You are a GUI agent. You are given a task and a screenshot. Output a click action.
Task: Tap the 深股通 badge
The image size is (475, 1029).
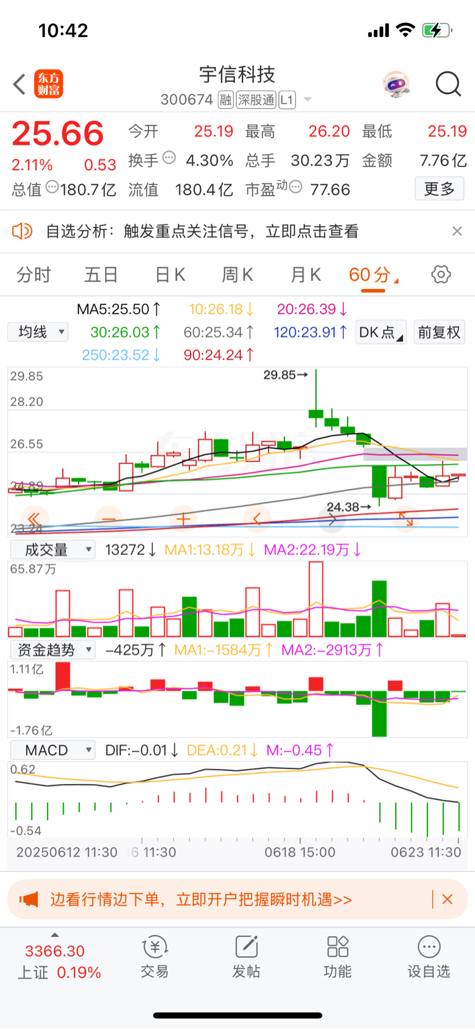256,100
